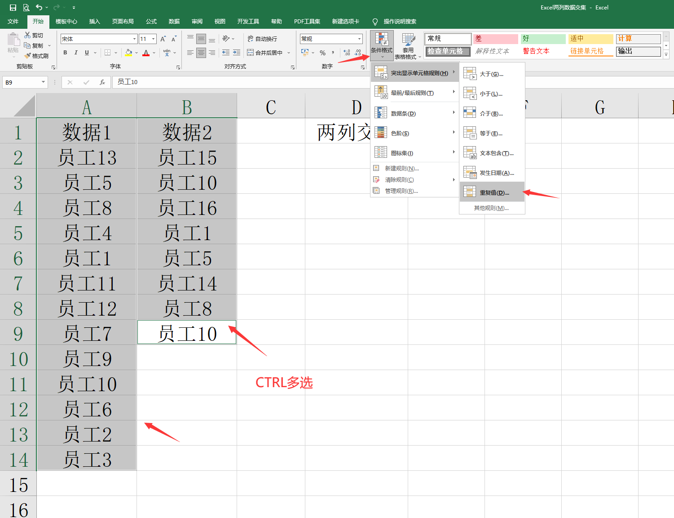
Task: Open the alignment group dialog launcher
Action: (293, 67)
